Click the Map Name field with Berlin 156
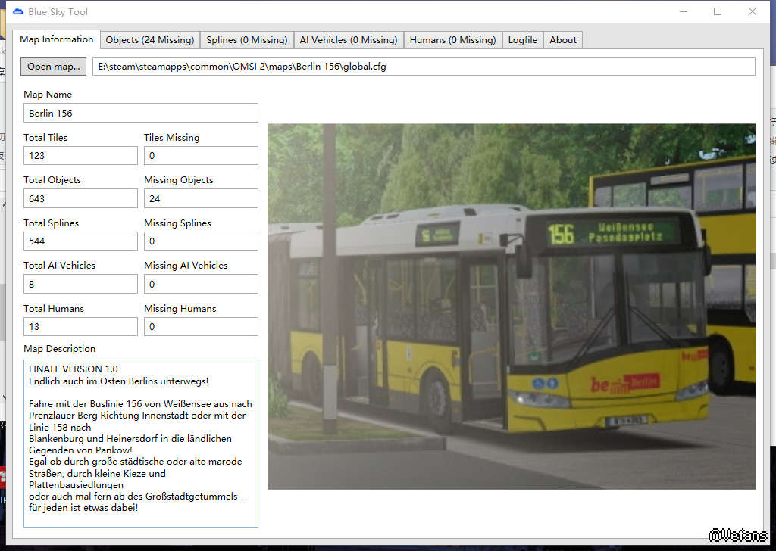Image resolution: width=776 pixels, height=551 pixels. pos(141,113)
